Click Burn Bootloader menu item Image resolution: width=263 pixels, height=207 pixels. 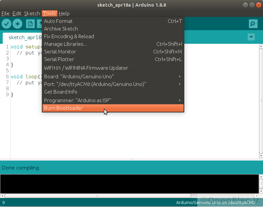click(113, 108)
